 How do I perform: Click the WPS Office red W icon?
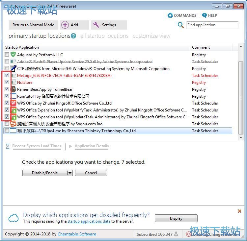click(x=13, y=103)
